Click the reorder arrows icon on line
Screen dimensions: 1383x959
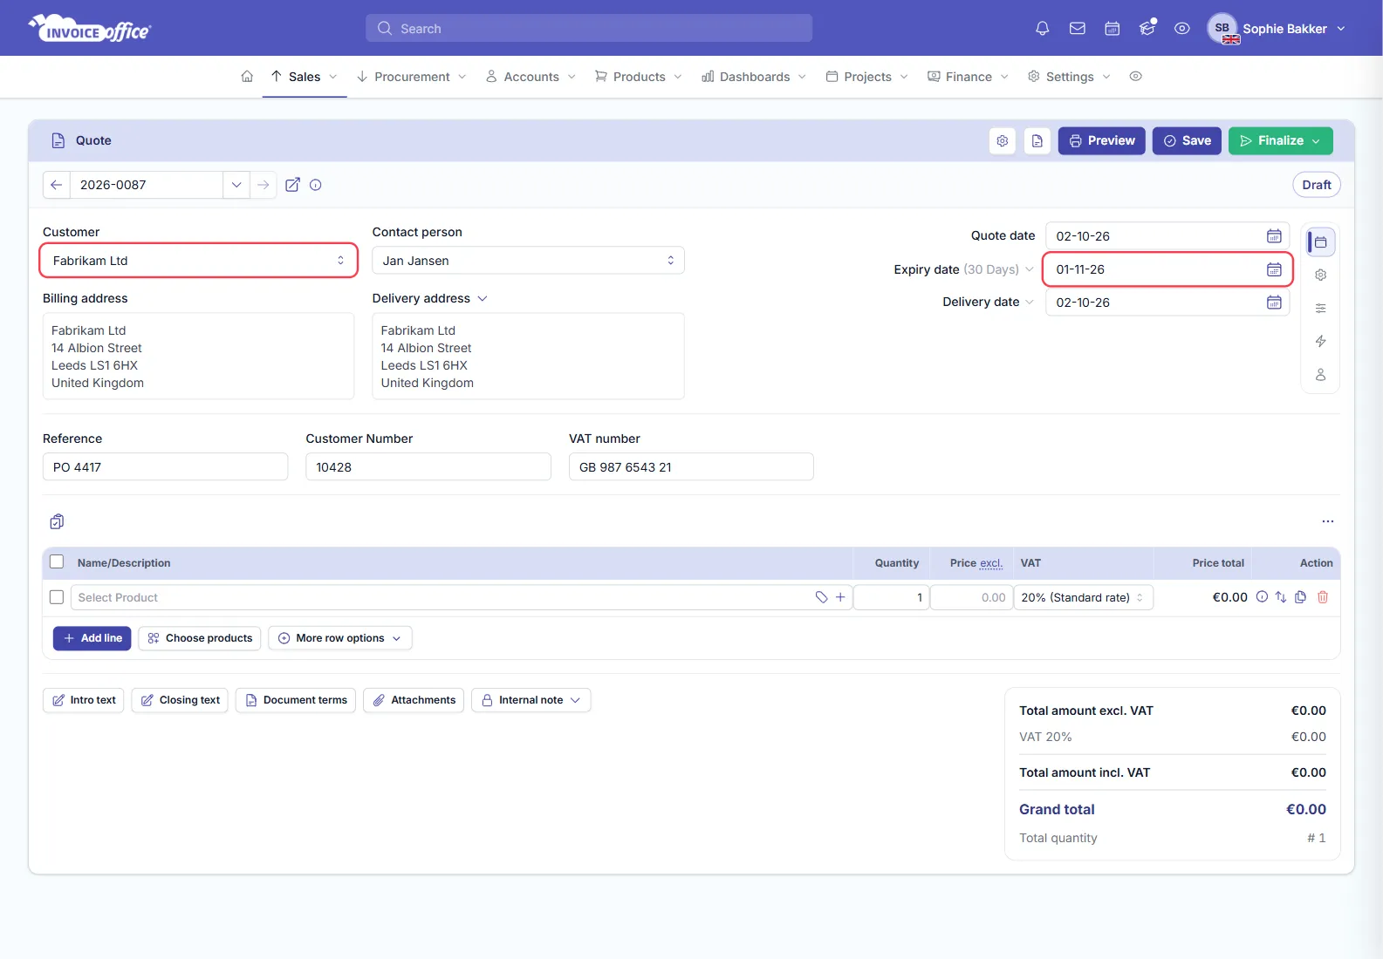tap(1281, 597)
